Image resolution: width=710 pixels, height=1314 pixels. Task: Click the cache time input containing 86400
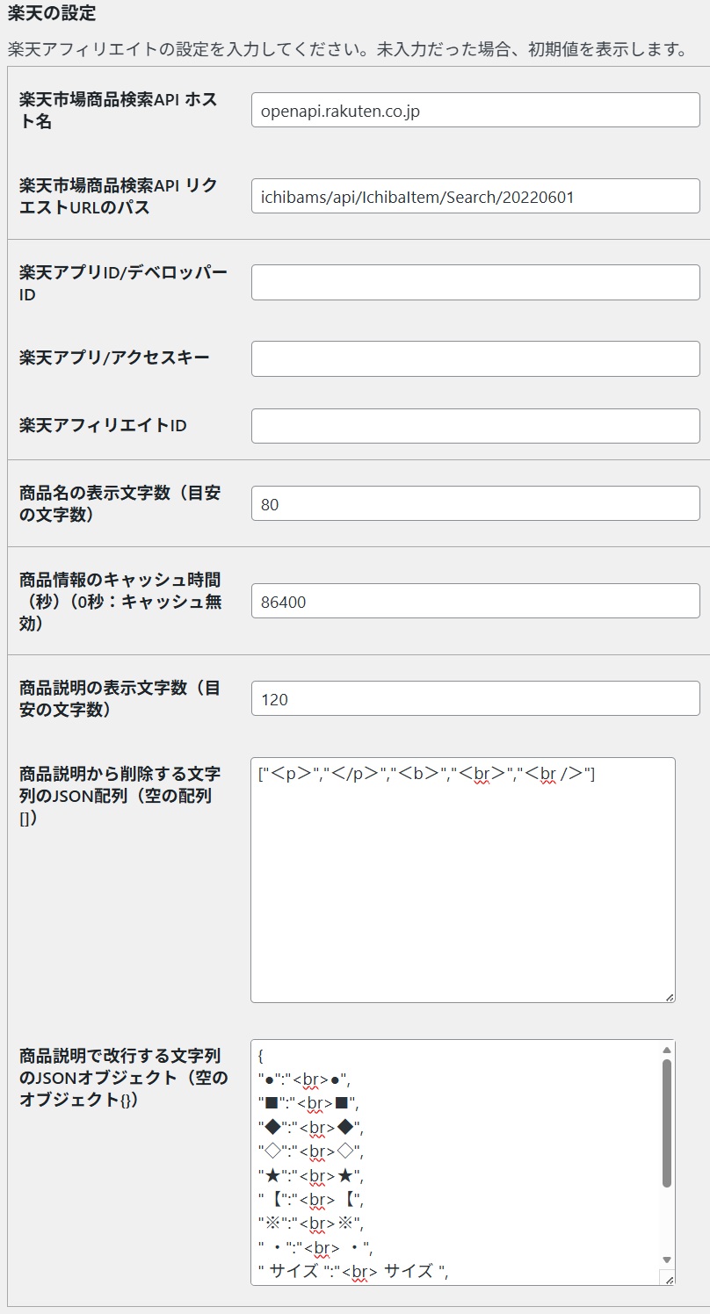point(475,600)
